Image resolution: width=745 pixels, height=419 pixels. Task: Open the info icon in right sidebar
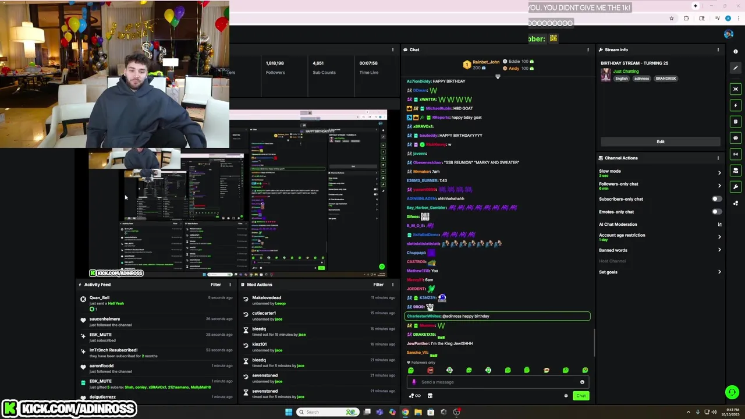(x=736, y=52)
